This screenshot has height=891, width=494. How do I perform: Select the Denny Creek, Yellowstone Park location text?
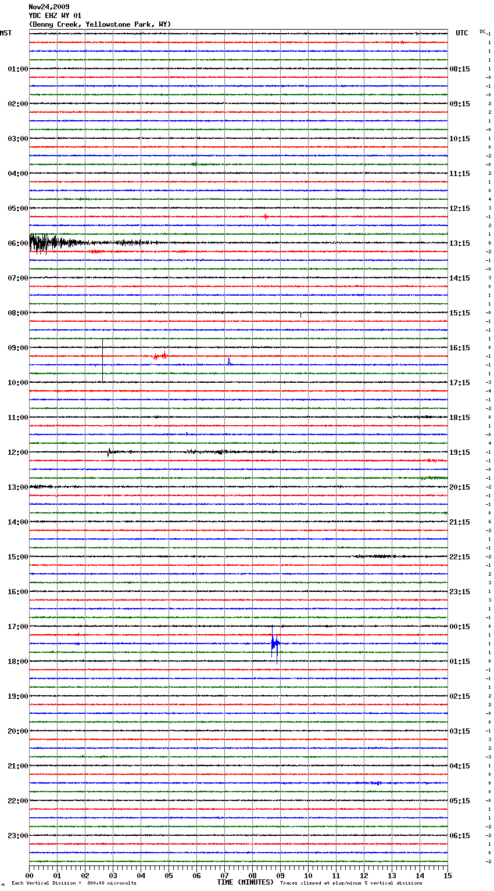(x=100, y=24)
